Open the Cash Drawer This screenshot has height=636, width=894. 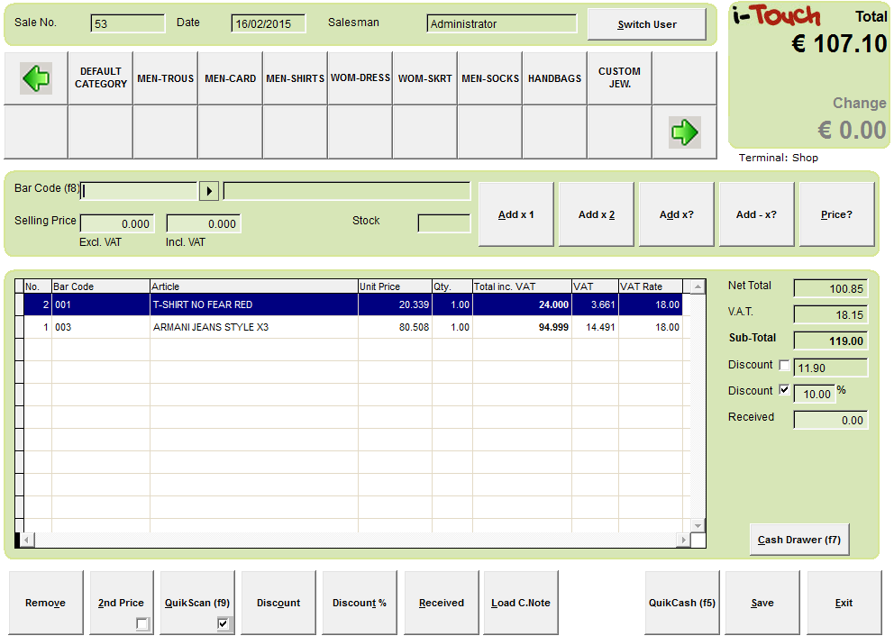[x=799, y=540]
